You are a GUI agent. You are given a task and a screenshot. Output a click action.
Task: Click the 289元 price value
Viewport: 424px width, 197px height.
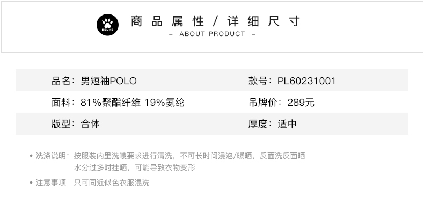[301, 103]
